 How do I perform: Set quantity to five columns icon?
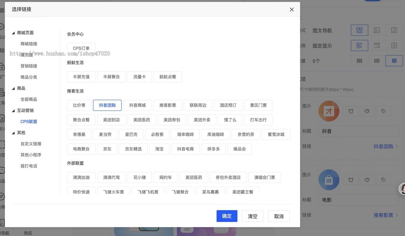pos(394,61)
